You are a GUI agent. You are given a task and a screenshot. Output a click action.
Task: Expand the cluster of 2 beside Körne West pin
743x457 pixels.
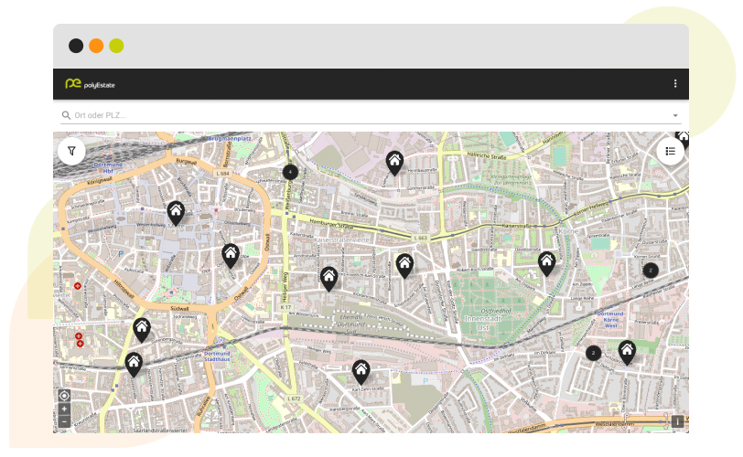click(593, 353)
